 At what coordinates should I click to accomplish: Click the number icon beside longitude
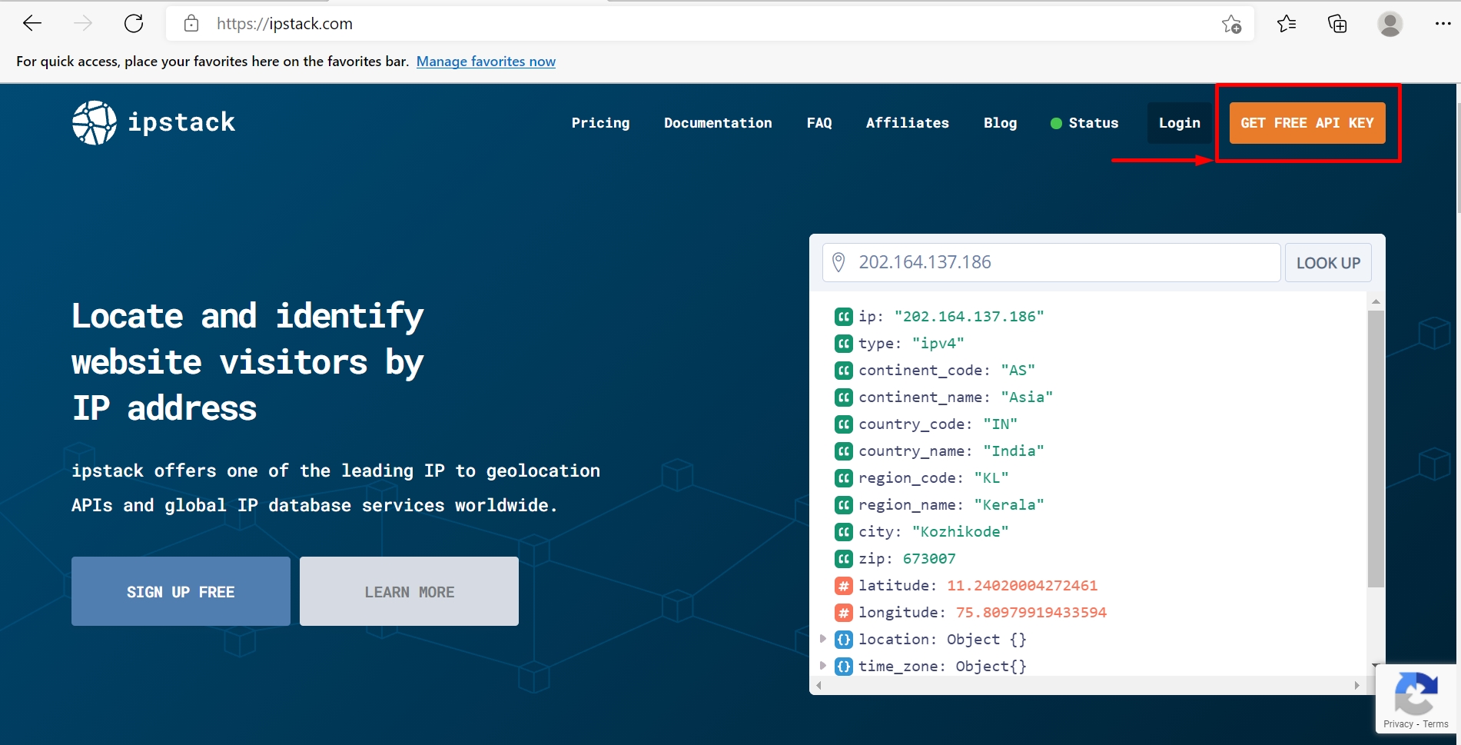(x=844, y=613)
